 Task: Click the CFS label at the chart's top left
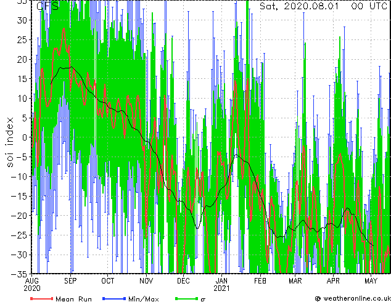coord(47,6)
